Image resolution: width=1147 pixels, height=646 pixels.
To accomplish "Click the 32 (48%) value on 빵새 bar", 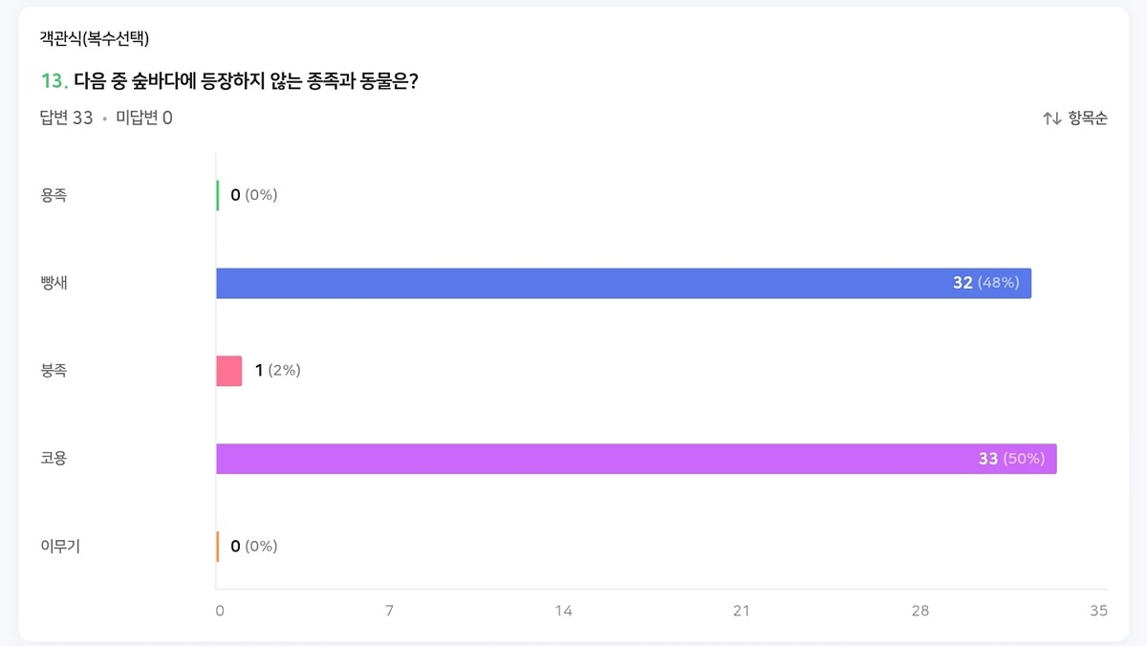I will [985, 283].
